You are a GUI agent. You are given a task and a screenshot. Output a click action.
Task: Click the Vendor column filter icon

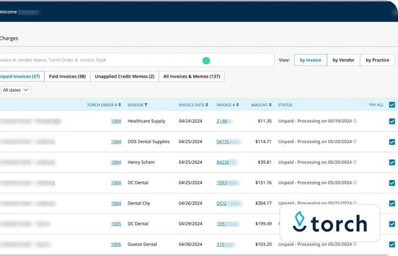coord(146,105)
